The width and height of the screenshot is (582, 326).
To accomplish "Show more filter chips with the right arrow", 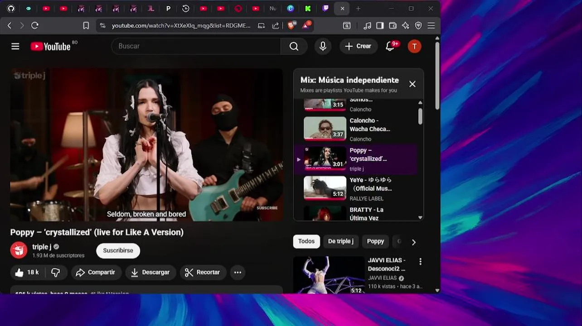I will coord(413,242).
